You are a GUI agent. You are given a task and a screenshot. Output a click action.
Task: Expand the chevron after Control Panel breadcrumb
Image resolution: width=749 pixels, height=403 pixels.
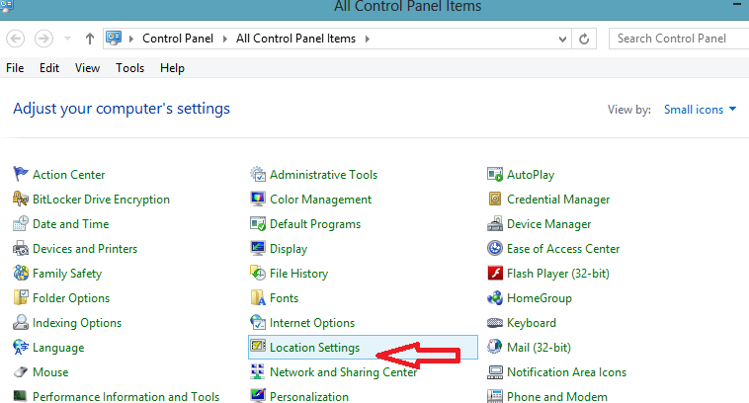(224, 39)
